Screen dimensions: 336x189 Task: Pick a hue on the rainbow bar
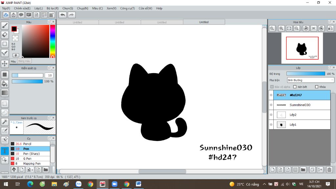[x=52, y=41]
